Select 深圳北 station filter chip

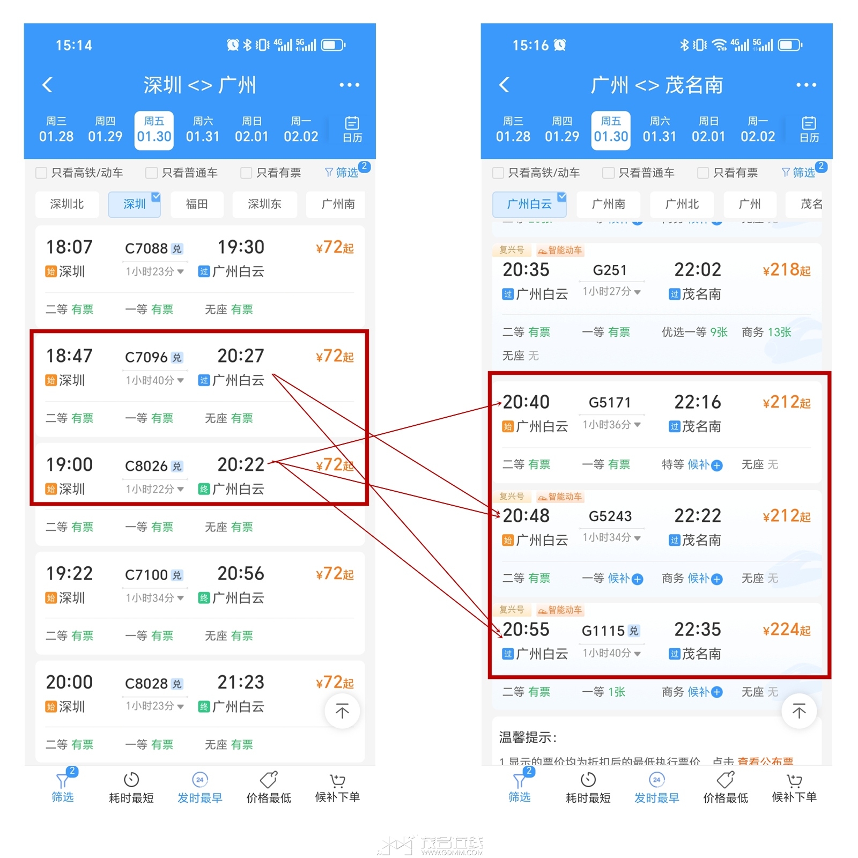67,204
